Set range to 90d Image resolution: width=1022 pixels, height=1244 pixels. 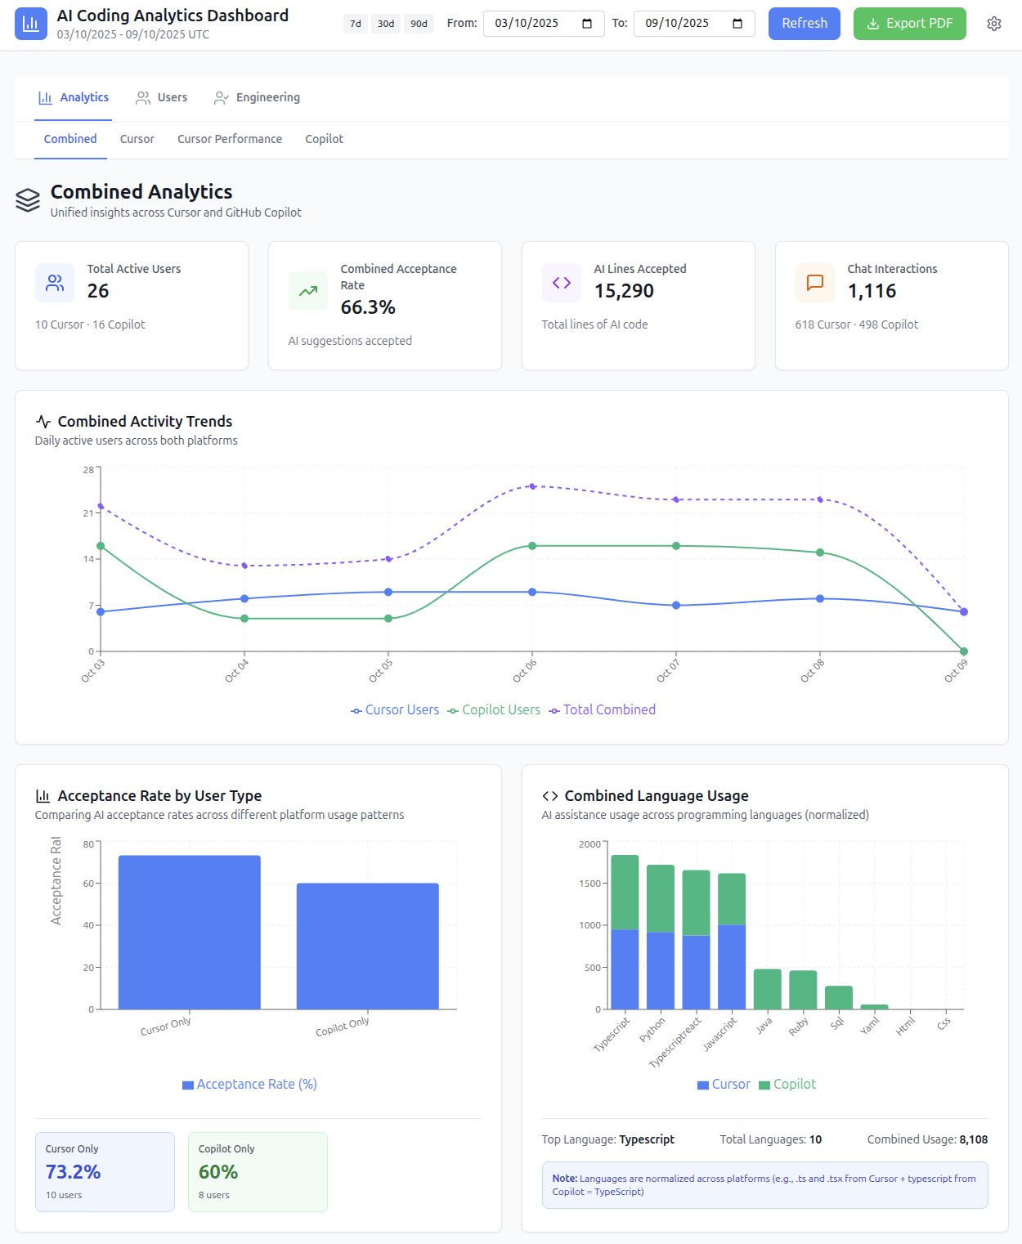[419, 24]
